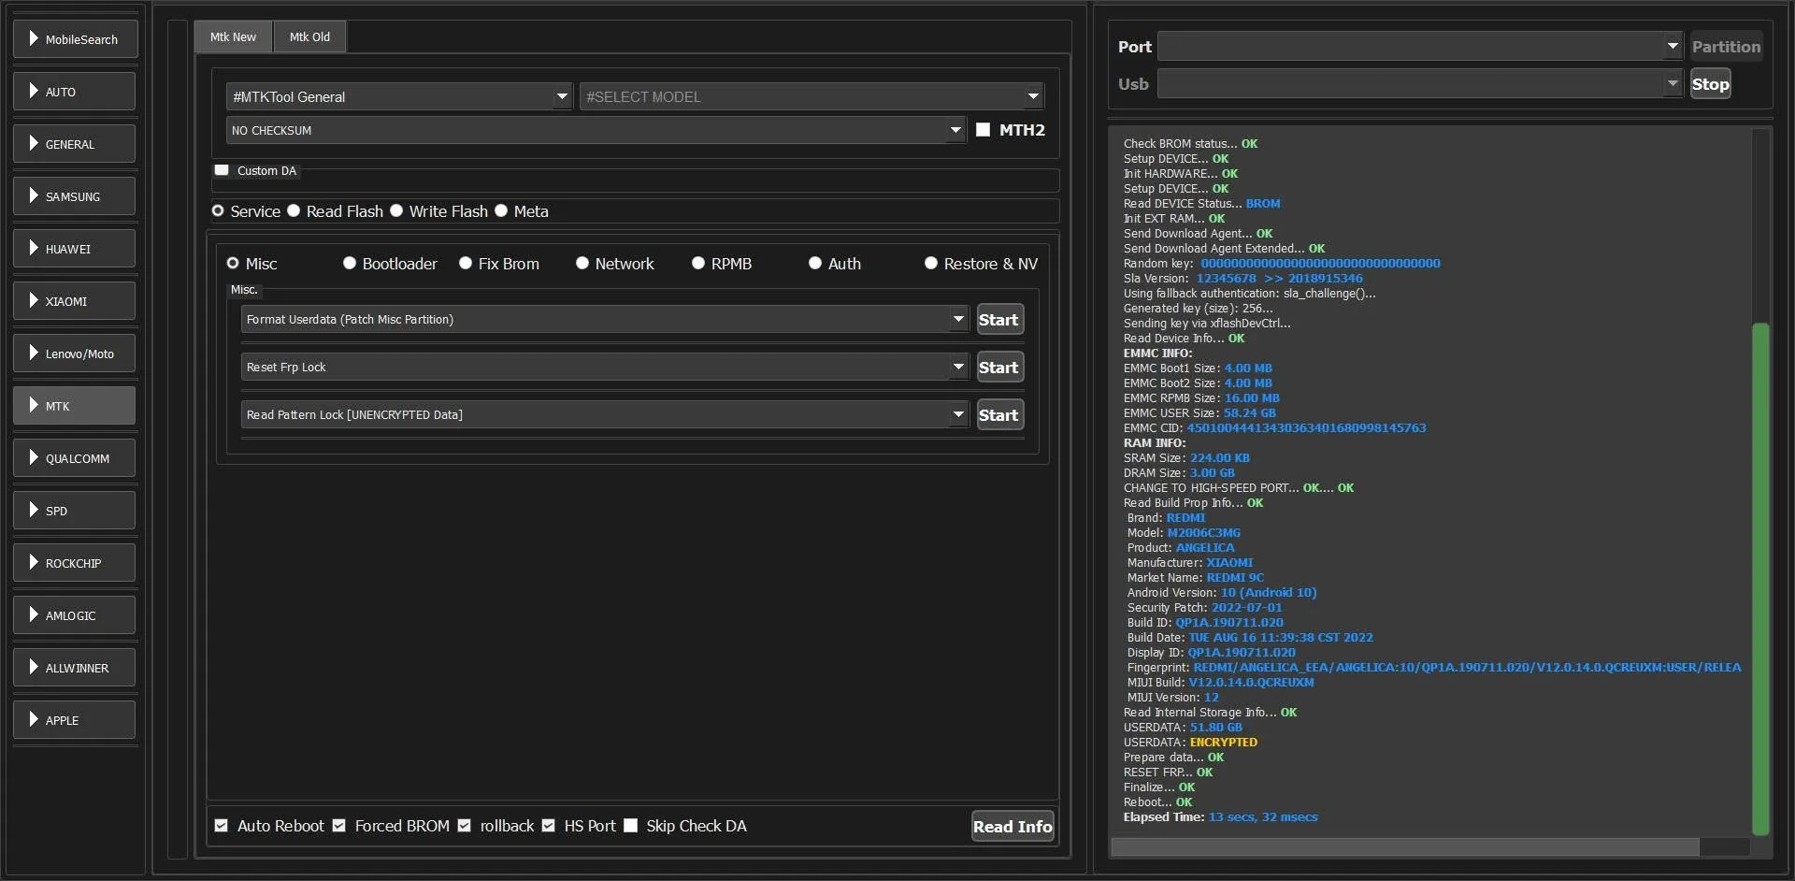Click the Stop button
Viewport: 1795px width, 881px height.
coord(1710,83)
